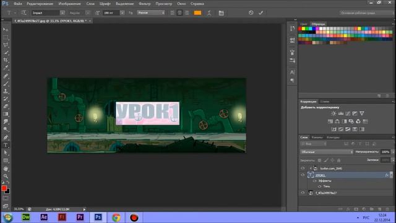Image resolution: width=396 pixels, height=223 pixels.
Task: Select the Horizontal Type tool
Action: (6, 145)
